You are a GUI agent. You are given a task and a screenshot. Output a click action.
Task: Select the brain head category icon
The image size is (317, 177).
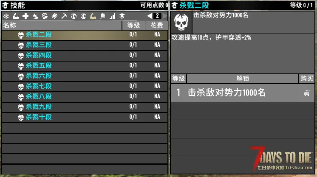[x=45, y=16]
